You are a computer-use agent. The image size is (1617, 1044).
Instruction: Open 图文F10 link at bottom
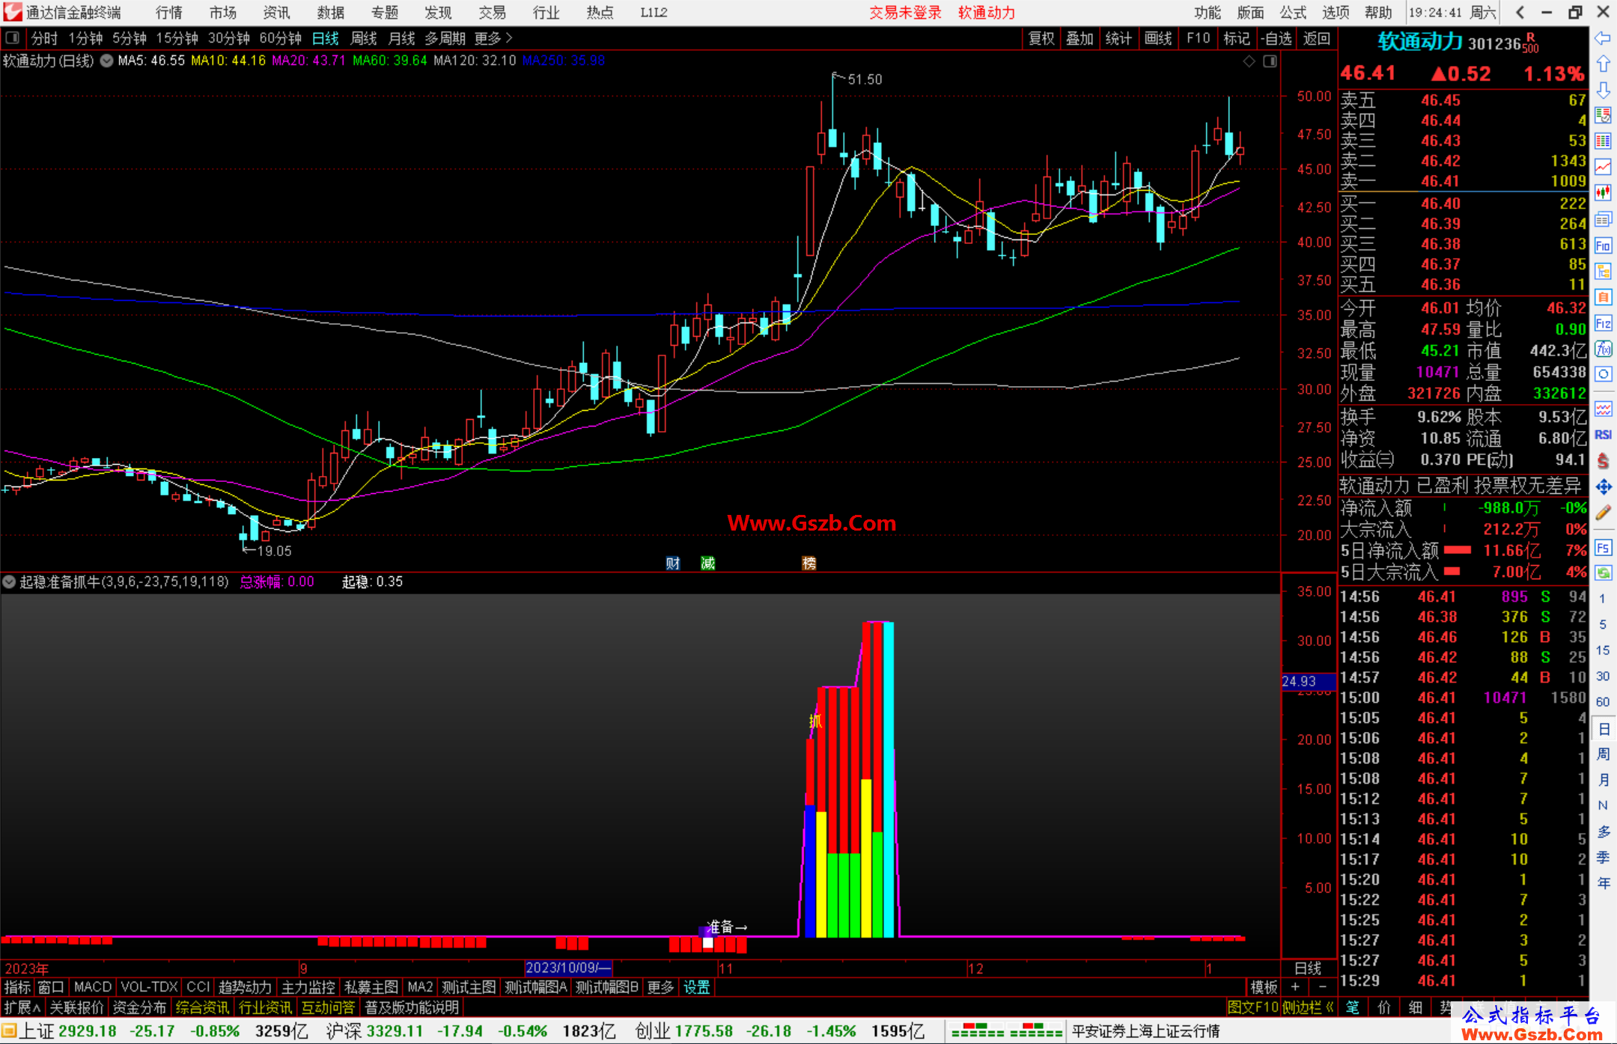pos(1253,1007)
